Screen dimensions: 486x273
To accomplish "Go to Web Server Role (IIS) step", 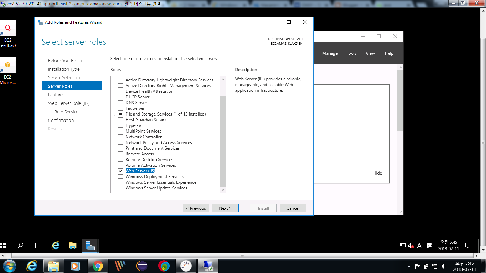I will [69, 103].
